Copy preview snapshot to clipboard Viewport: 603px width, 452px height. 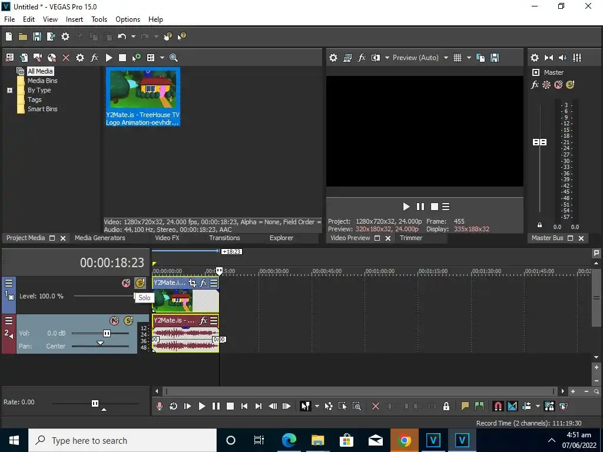coord(481,58)
